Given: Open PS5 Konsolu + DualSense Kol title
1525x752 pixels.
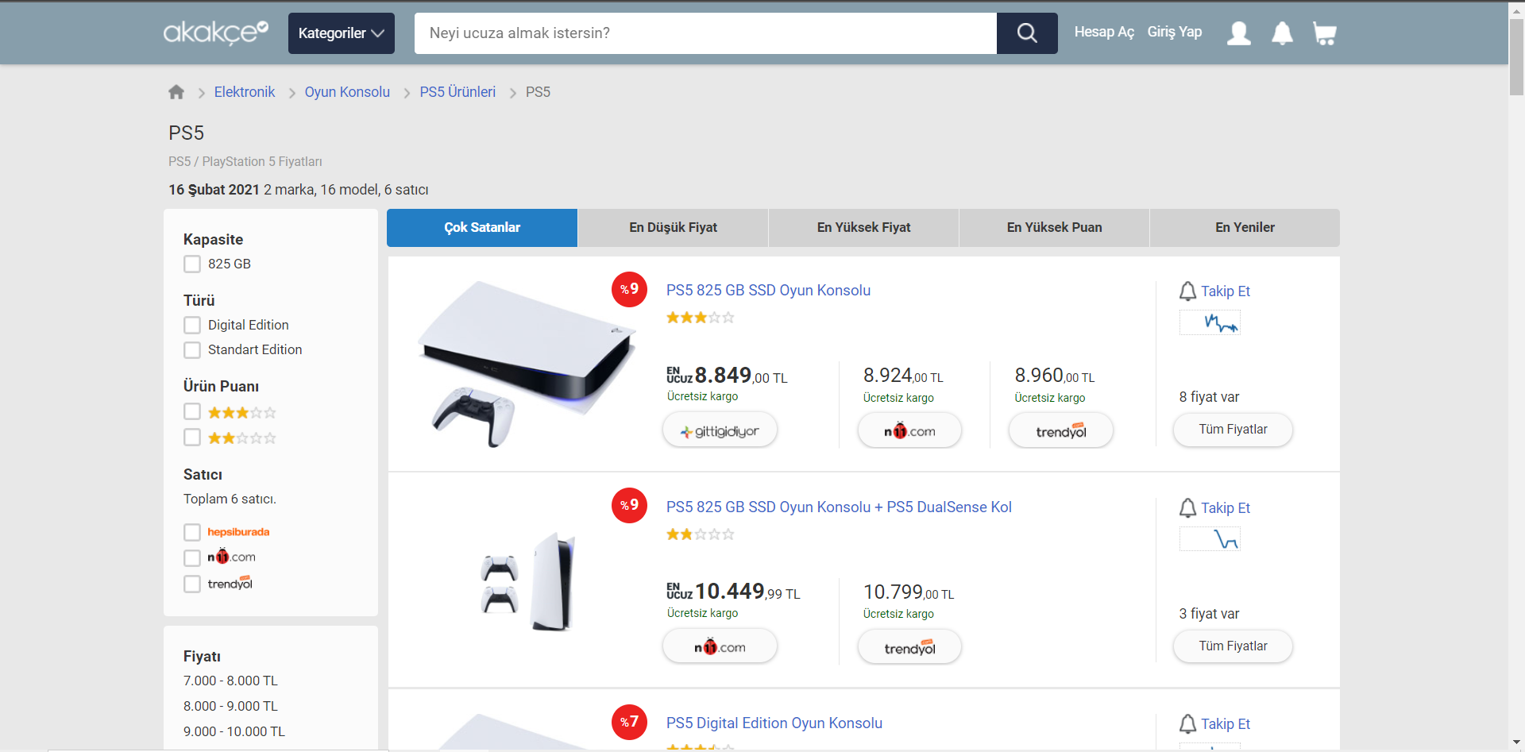Looking at the screenshot, I should [x=839, y=507].
